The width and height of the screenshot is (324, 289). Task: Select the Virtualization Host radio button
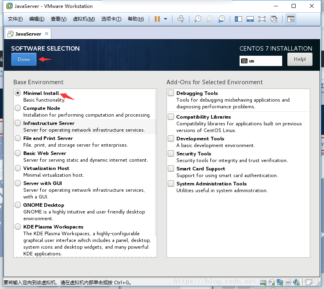pyautogui.click(x=18, y=168)
